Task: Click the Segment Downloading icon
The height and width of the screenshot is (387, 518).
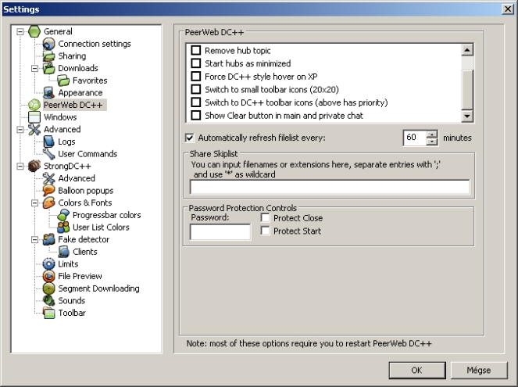Action: coord(49,288)
